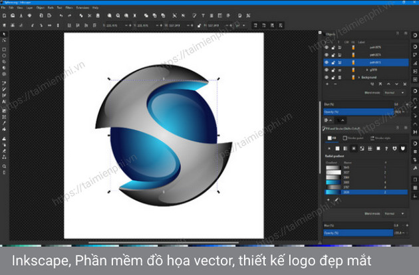Click the Undo icon
The width and height of the screenshot is (419, 275).
pyautogui.click(x=61, y=16)
